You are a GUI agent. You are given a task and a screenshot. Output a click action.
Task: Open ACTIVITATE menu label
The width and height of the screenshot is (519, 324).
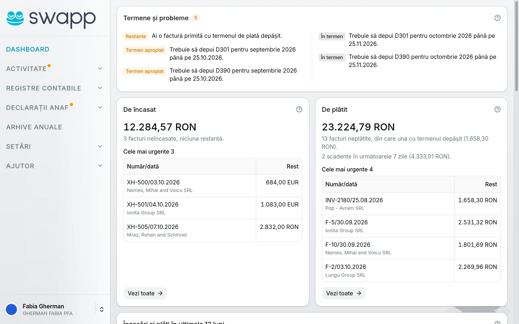click(26, 69)
